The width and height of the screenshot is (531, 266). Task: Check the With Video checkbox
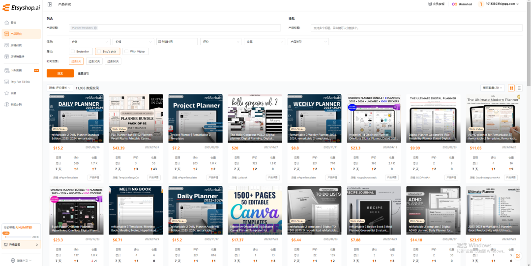126,52
